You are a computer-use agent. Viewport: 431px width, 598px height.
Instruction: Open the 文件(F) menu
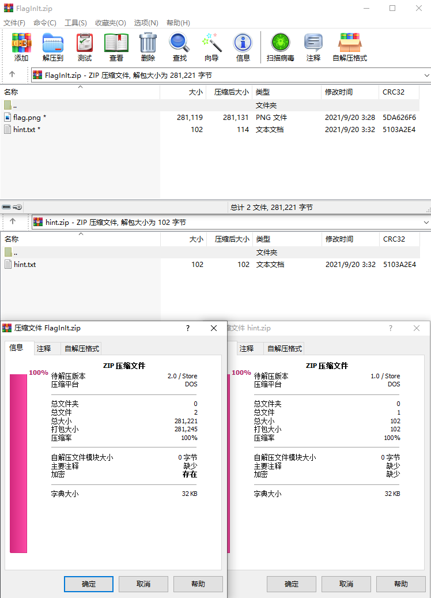click(x=14, y=22)
